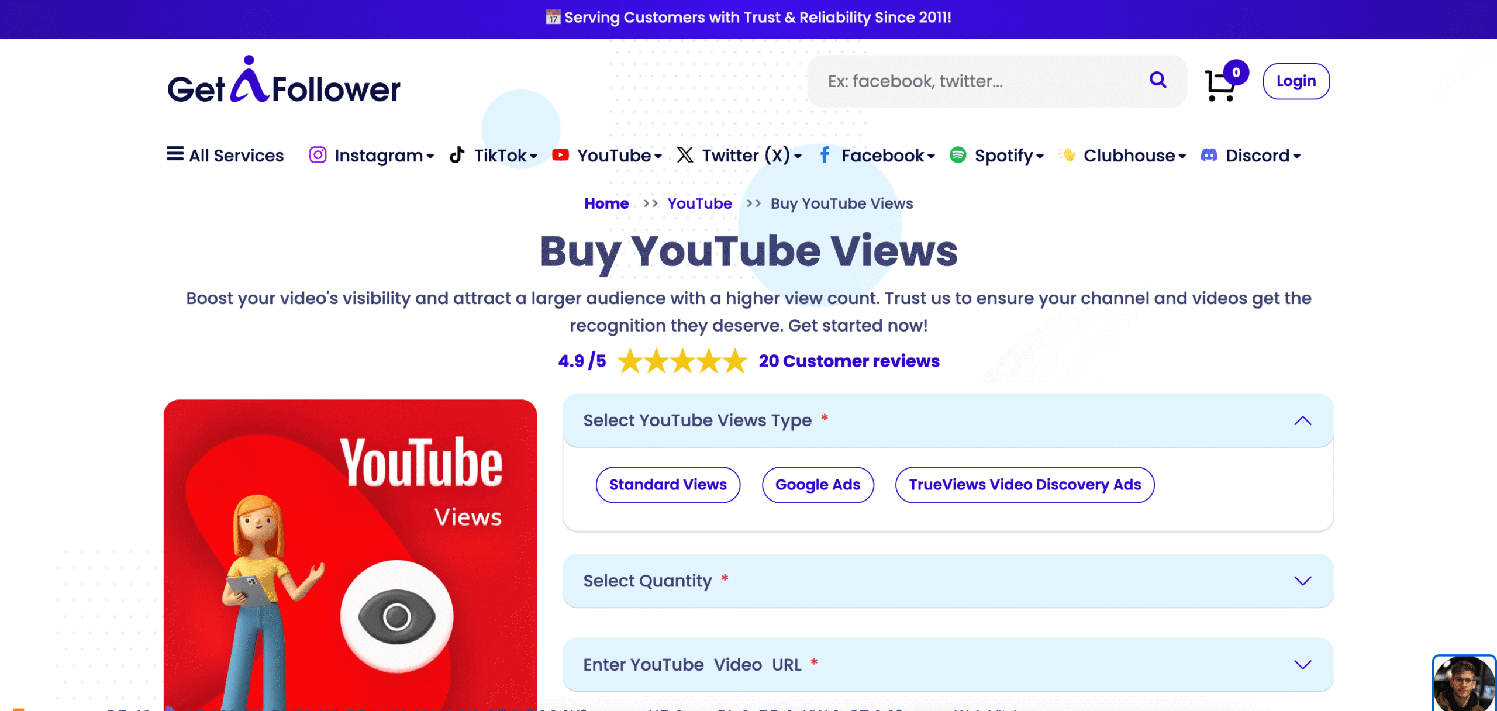
Task: Click the five-star rating graphic
Action: point(682,361)
